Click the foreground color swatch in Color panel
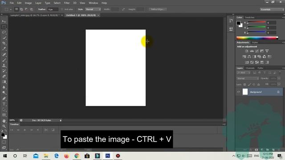285x160 pixels. (x=238, y=23)
